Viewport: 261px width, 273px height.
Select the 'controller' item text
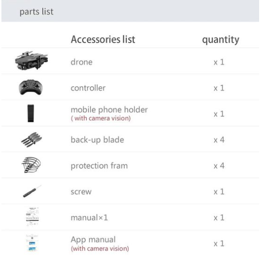[x=88, y=88]
